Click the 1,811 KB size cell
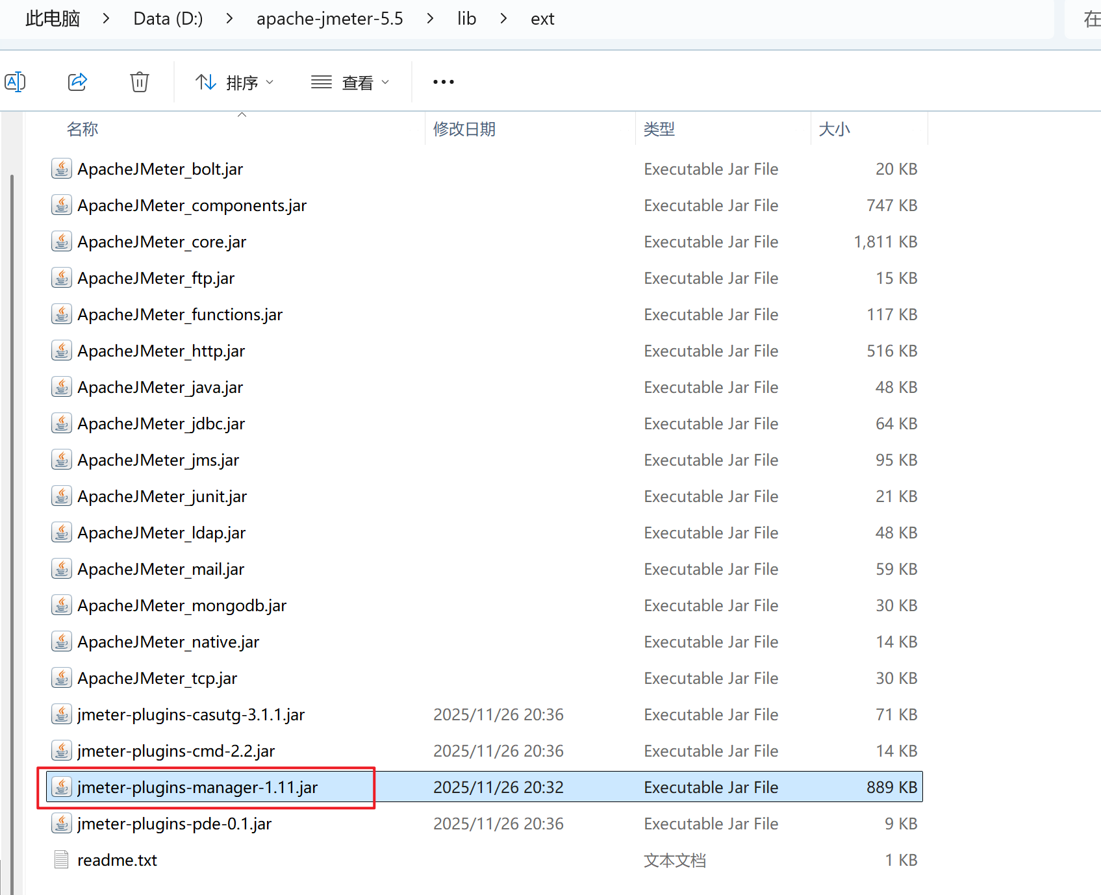The image size is (1101, 895). point(885,242)
